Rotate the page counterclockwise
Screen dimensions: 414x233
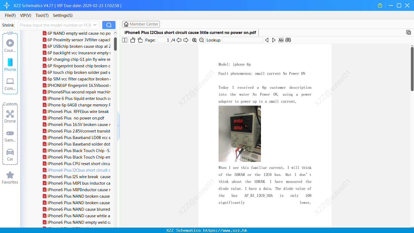click(133, 40)
